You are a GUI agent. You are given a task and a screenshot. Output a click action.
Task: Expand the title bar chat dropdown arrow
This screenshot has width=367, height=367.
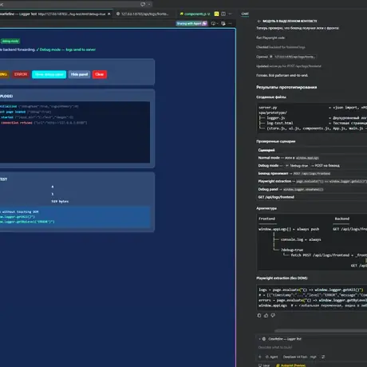click(x=149, y=4)
